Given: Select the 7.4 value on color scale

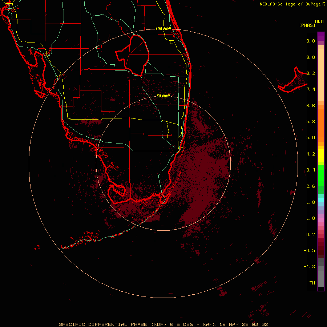Looking at the screenshot, I should point(311,89).
